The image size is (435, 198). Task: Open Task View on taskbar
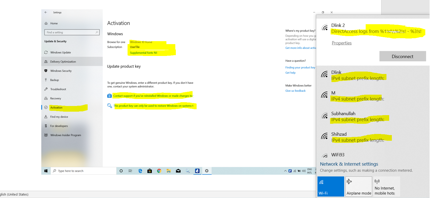[x=131, y=171]
